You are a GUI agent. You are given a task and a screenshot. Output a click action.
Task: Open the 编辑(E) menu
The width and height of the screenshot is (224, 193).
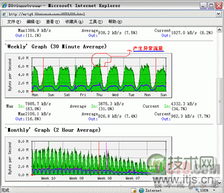point(34,22)
